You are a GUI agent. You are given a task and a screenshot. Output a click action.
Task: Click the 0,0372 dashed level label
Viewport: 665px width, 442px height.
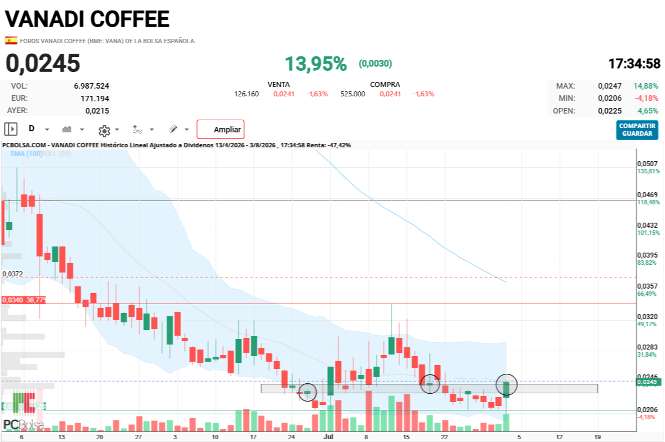click(12, 274)
